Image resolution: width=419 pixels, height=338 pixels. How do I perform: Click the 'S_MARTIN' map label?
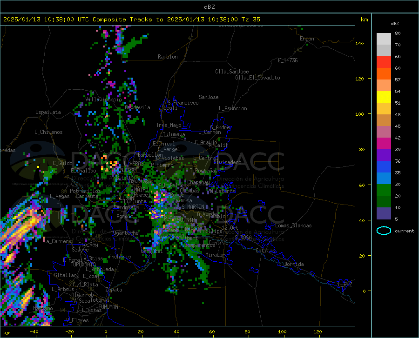pyautogui.click(x=193, y=206)
